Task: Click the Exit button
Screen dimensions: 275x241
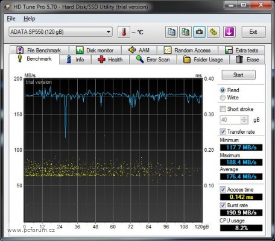Action: click(253, 32)
